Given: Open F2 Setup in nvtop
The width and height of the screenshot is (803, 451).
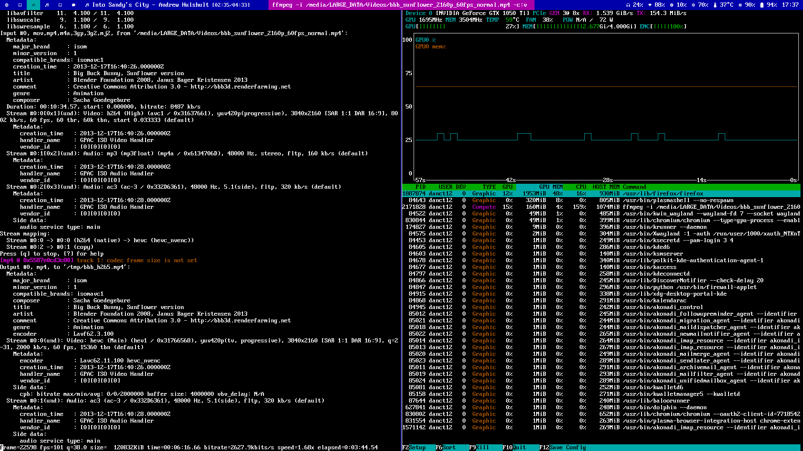Looking at the screenshot, I should (x=414, y=447).
